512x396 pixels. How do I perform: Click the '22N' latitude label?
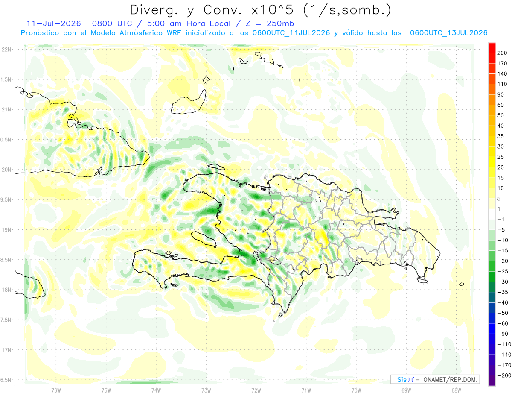tap(6, 50)
